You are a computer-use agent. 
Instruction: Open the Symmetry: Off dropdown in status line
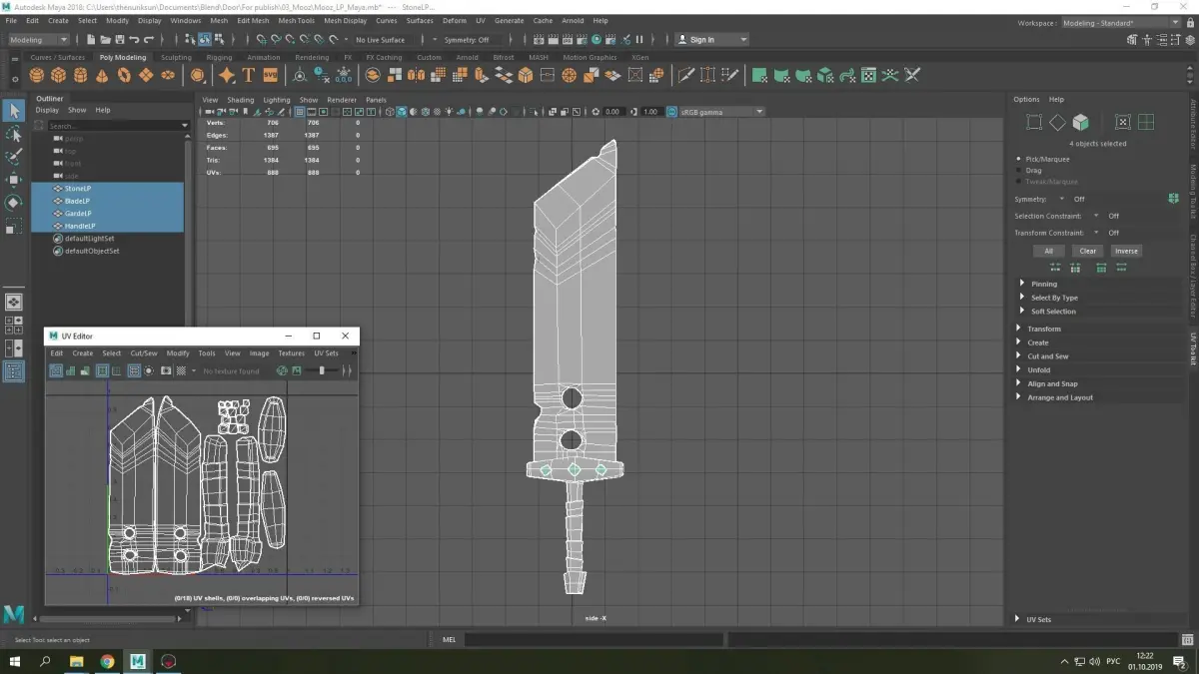pyautogui.click(x=470, y=40)
